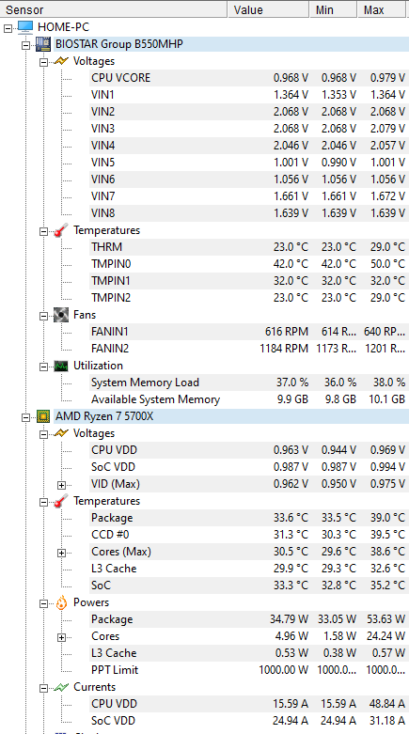Click the Max column header
This screenshot has height=734, width=409.
382,9
